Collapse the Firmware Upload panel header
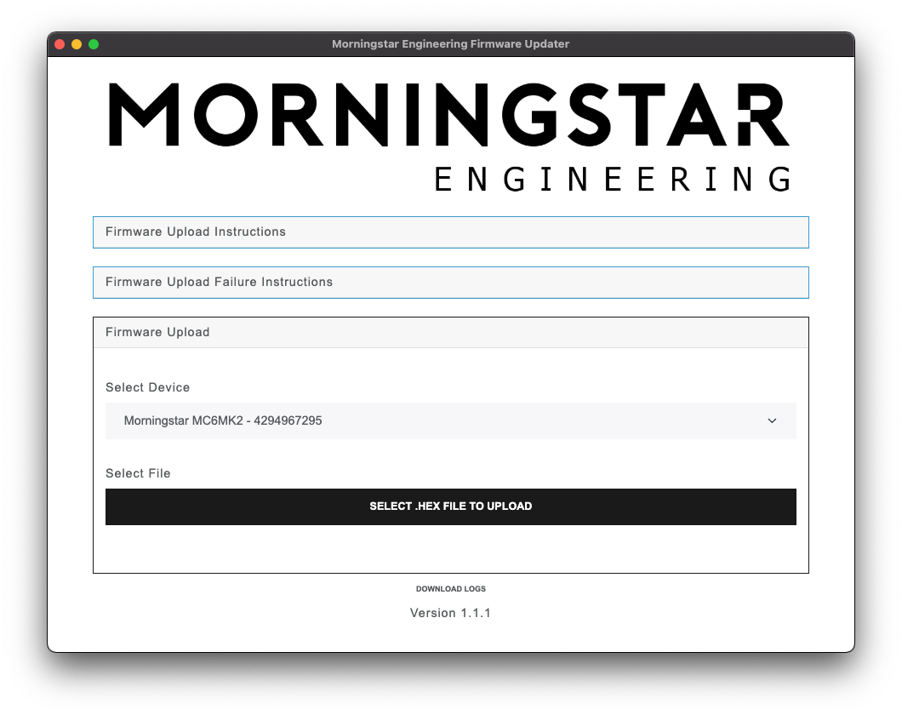The height and width of the screenshot is (715, 902). (x=450, y=333)
